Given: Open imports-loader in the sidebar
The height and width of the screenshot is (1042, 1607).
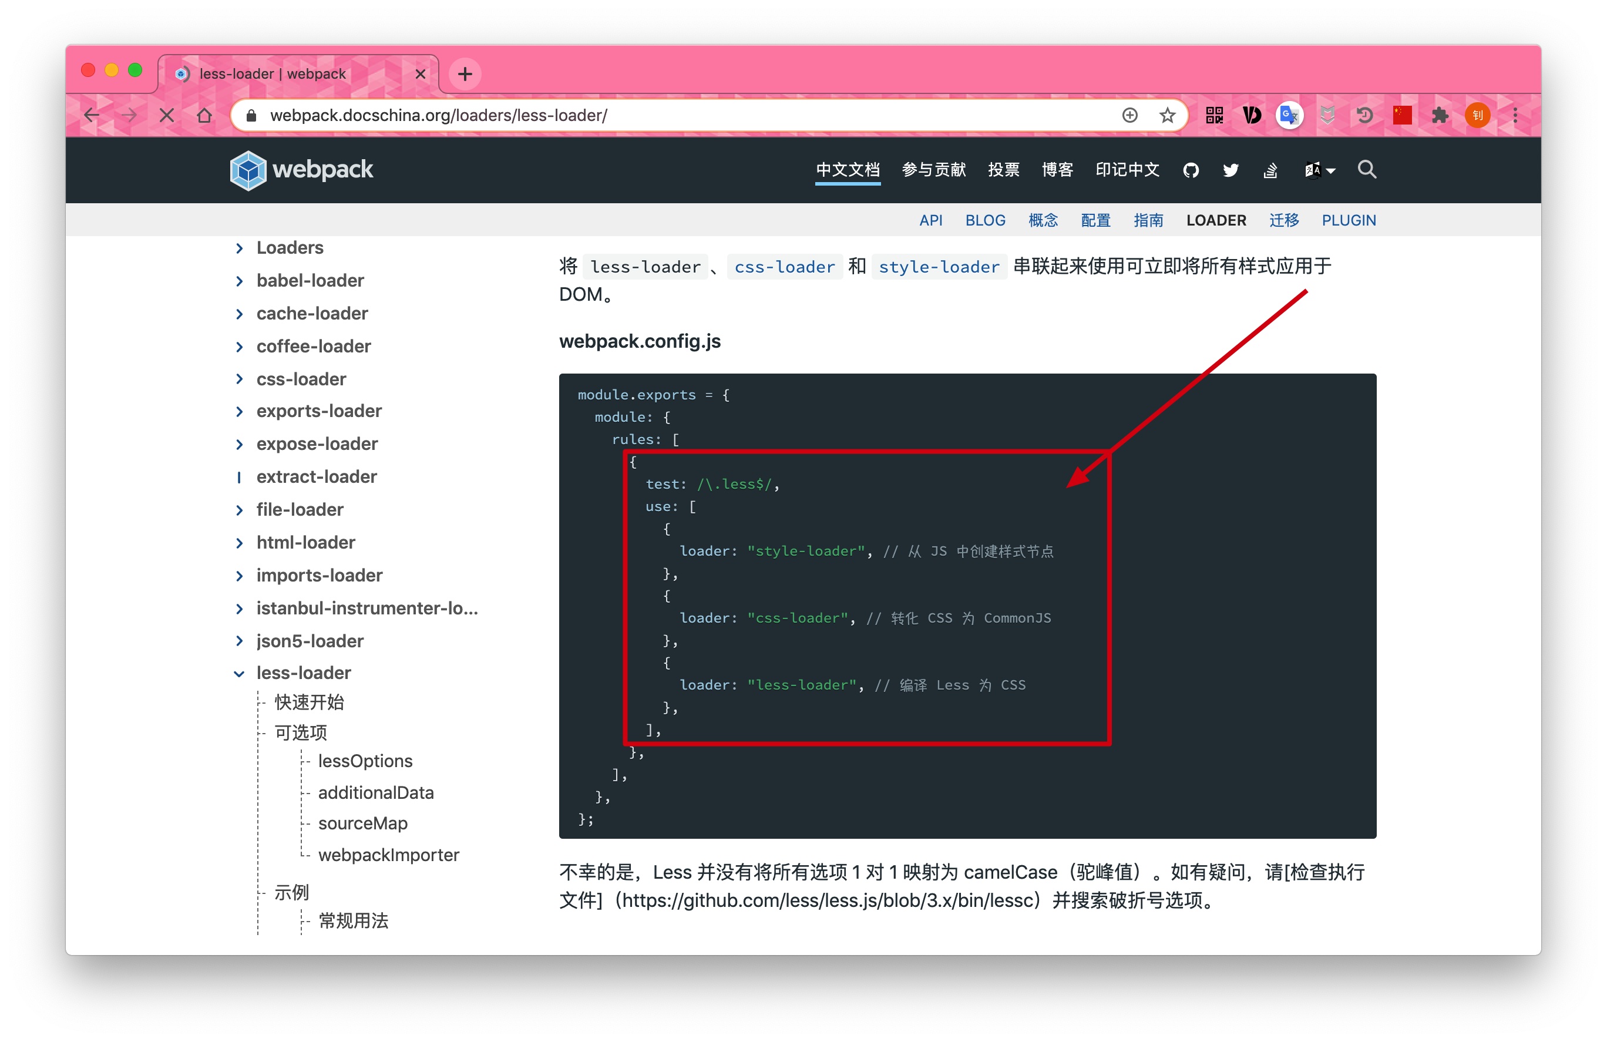Looking at the screenshot, I should click(x=320, y=576).
